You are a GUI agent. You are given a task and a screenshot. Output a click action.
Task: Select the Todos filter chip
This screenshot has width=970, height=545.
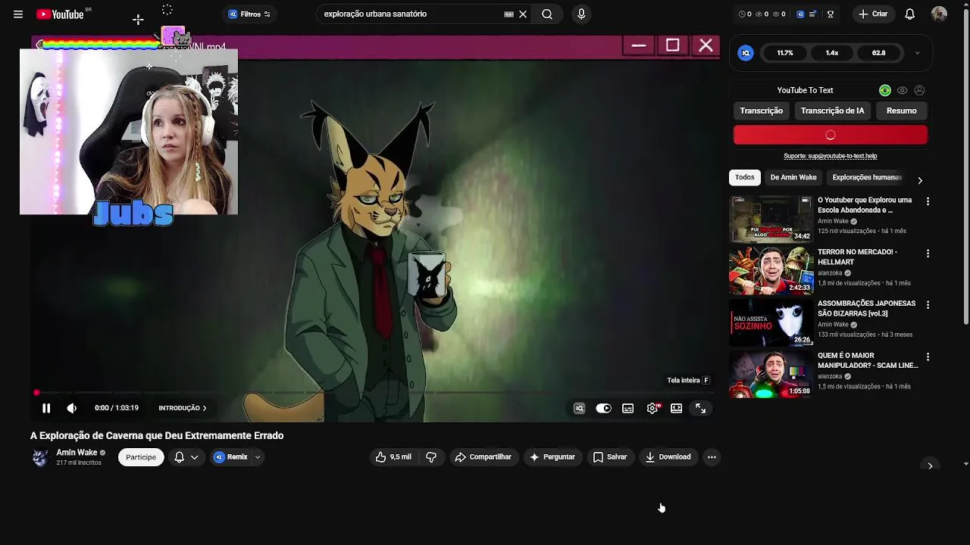[x=745, y=177]
